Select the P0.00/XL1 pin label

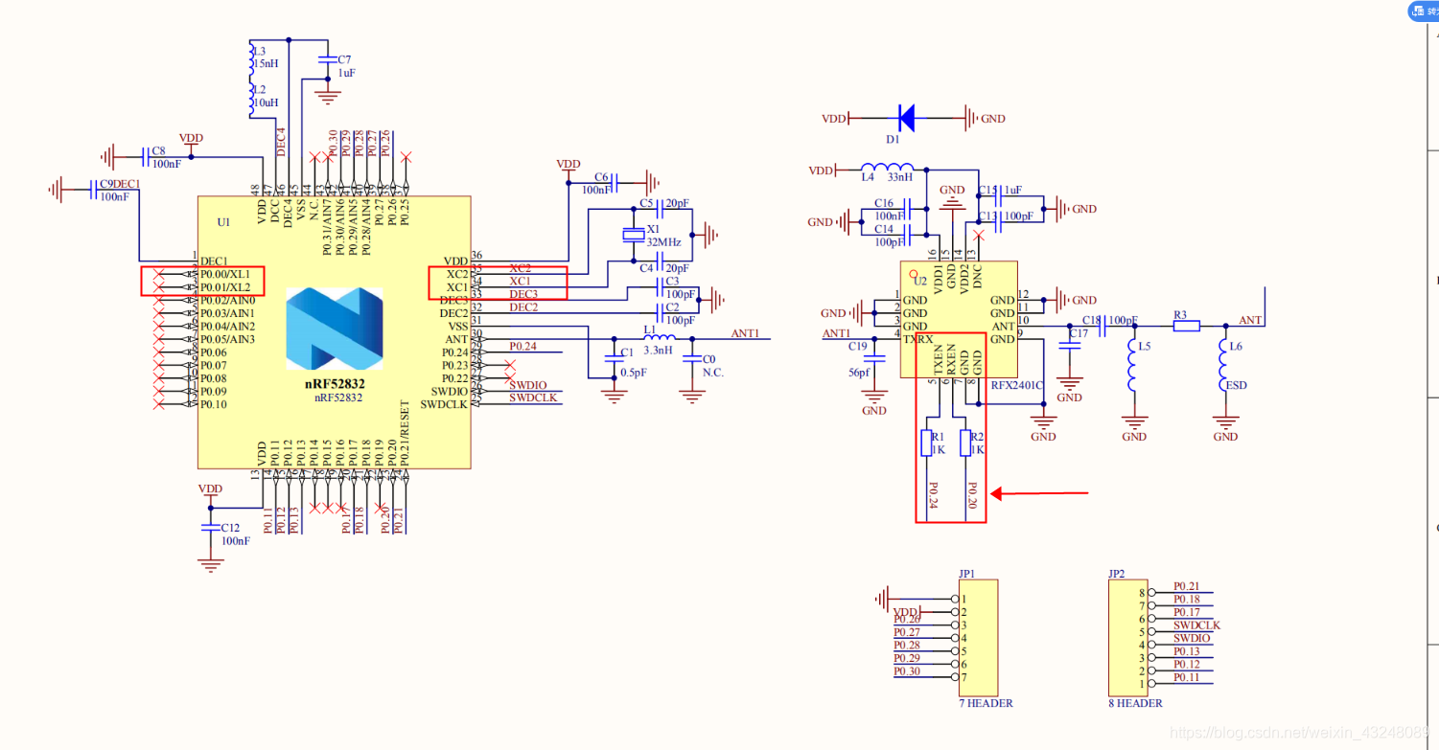click(x=225, y=274)
